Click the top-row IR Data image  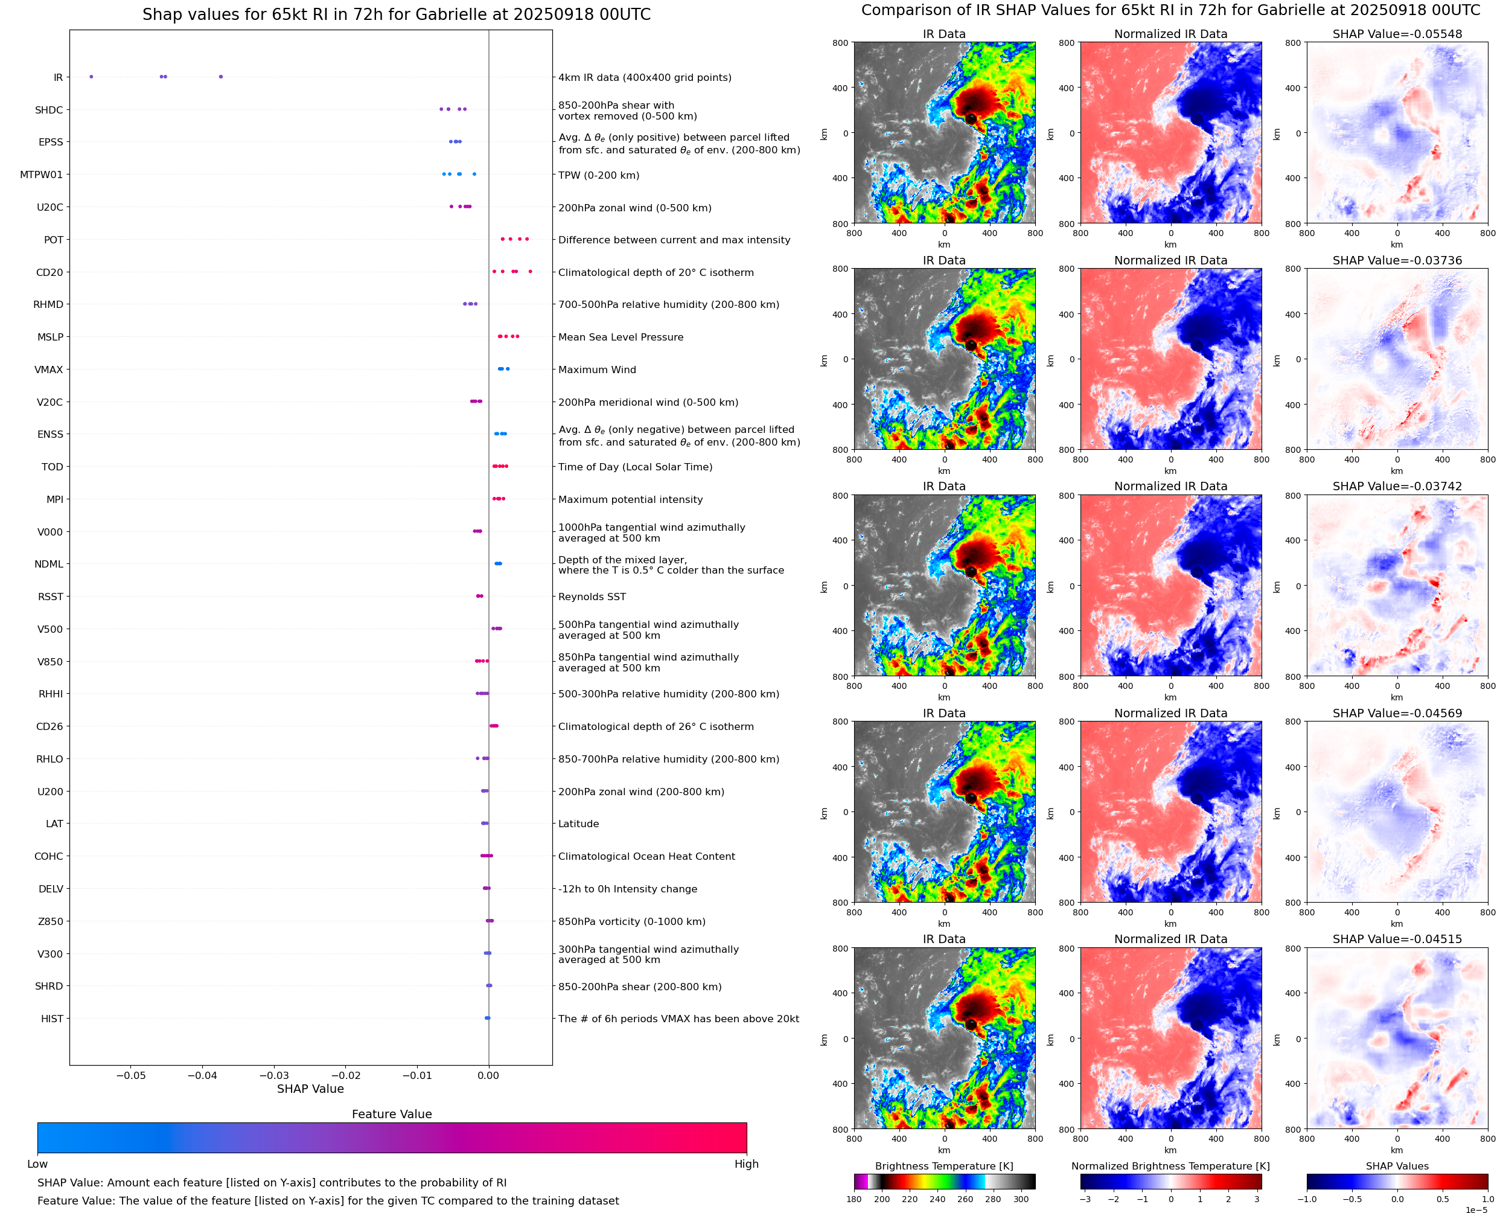[x=944, y=133]
